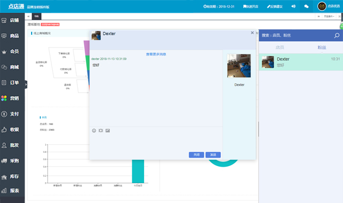The width and height of the screenshot is (343, 203).
Task: Go to 订单 orders in sidebar
Action: coord(12,83)
